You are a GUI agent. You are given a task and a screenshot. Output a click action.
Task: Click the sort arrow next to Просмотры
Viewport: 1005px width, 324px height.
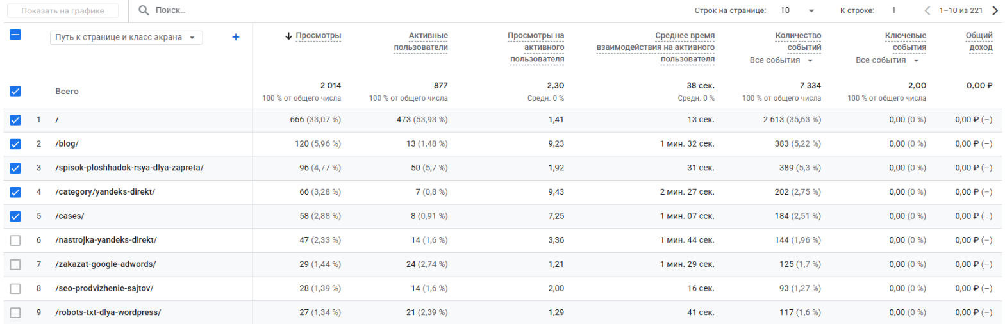(x=288, y=36)
